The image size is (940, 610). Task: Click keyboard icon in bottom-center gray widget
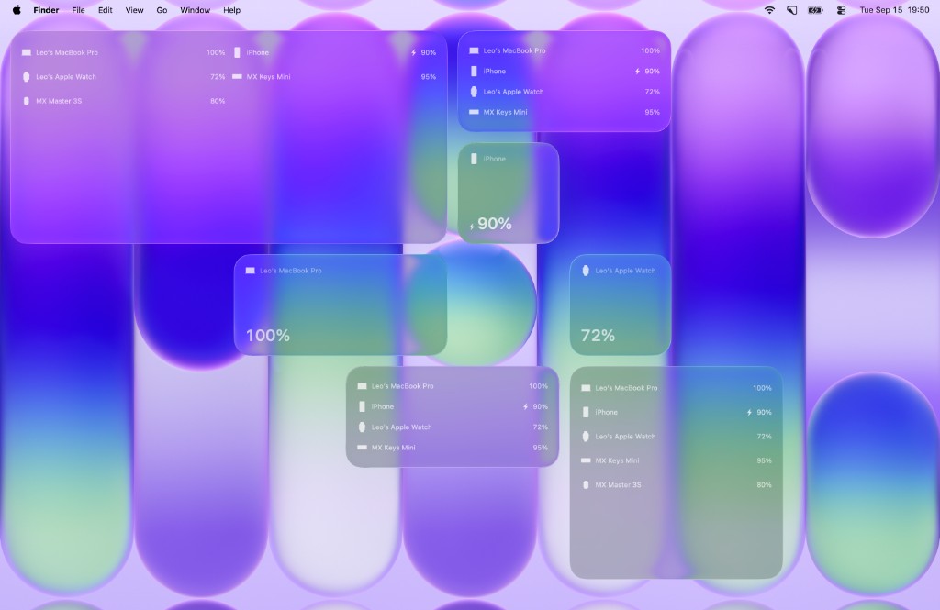[362, 448]
